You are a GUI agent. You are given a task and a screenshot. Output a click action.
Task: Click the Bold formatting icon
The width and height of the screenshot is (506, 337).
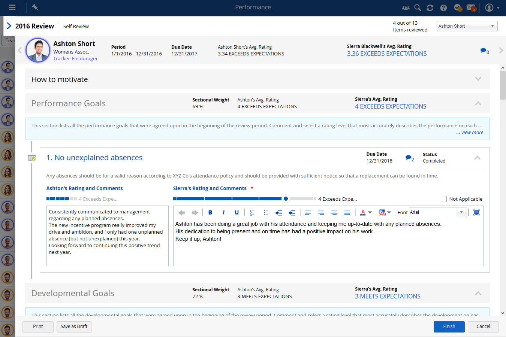[x=210, y=213]
